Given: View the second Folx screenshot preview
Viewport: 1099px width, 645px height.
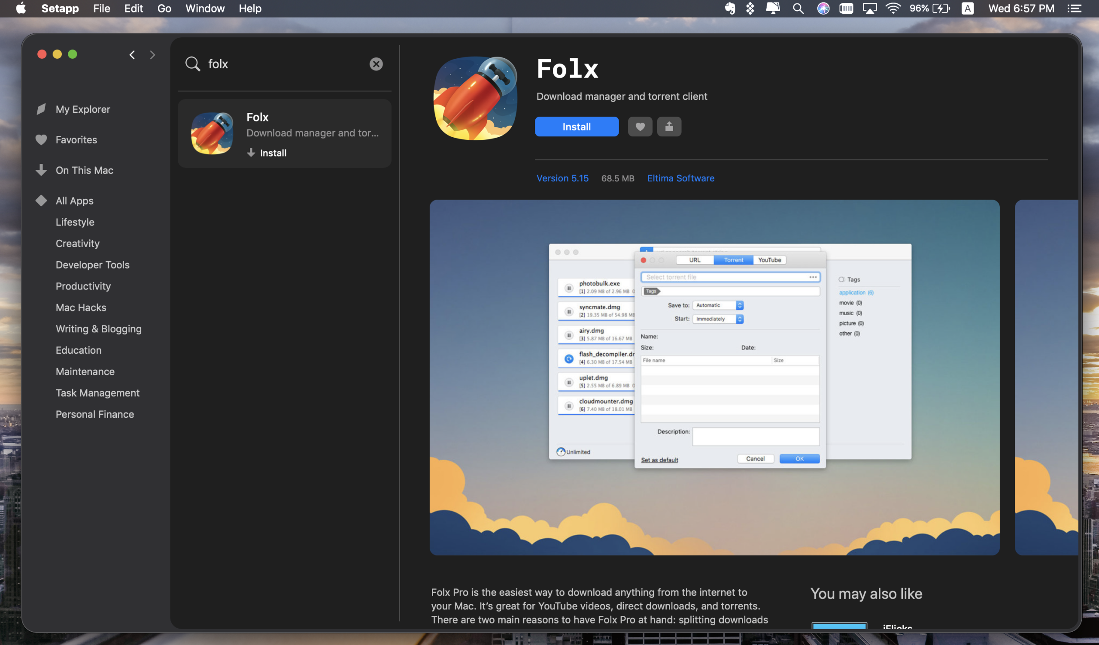Looking at the screenshot, I should 1046,377.
